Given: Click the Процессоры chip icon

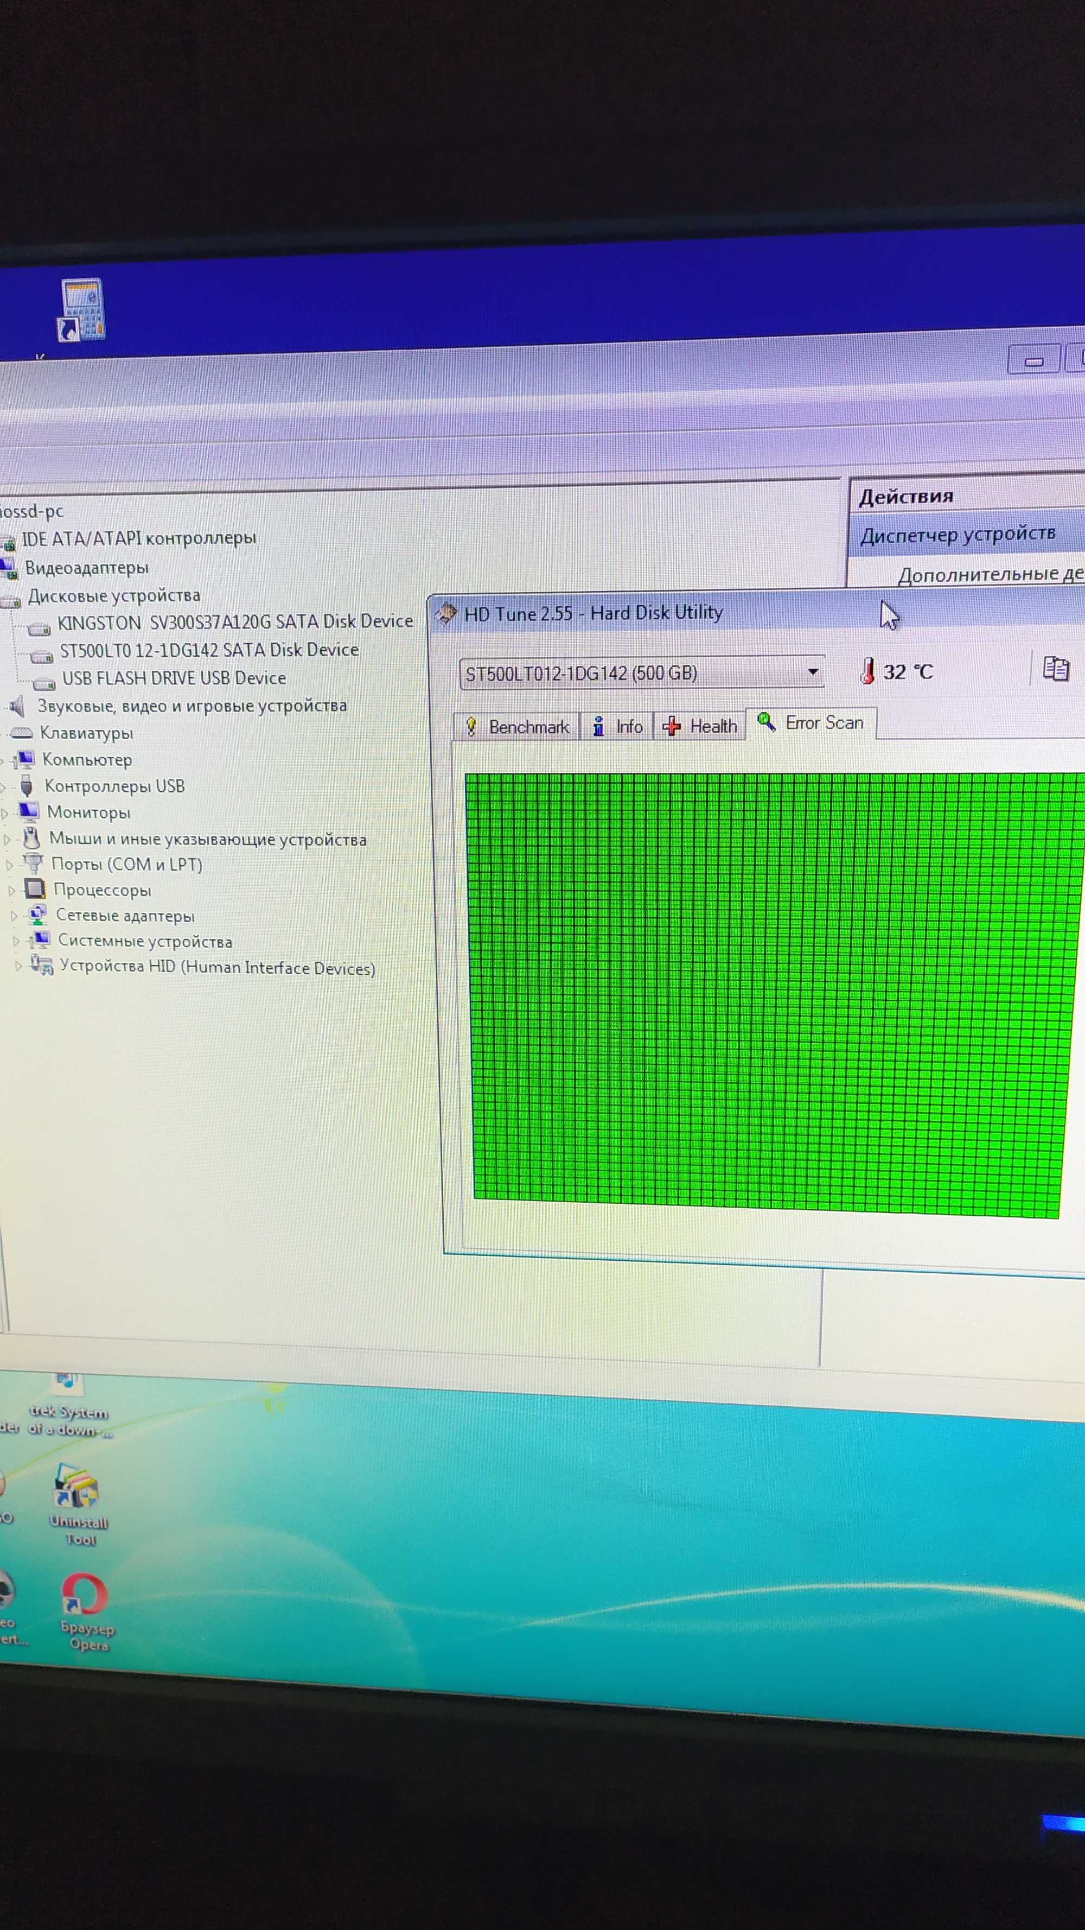Looking at the screenshot, I should click(x=35, y=890).
